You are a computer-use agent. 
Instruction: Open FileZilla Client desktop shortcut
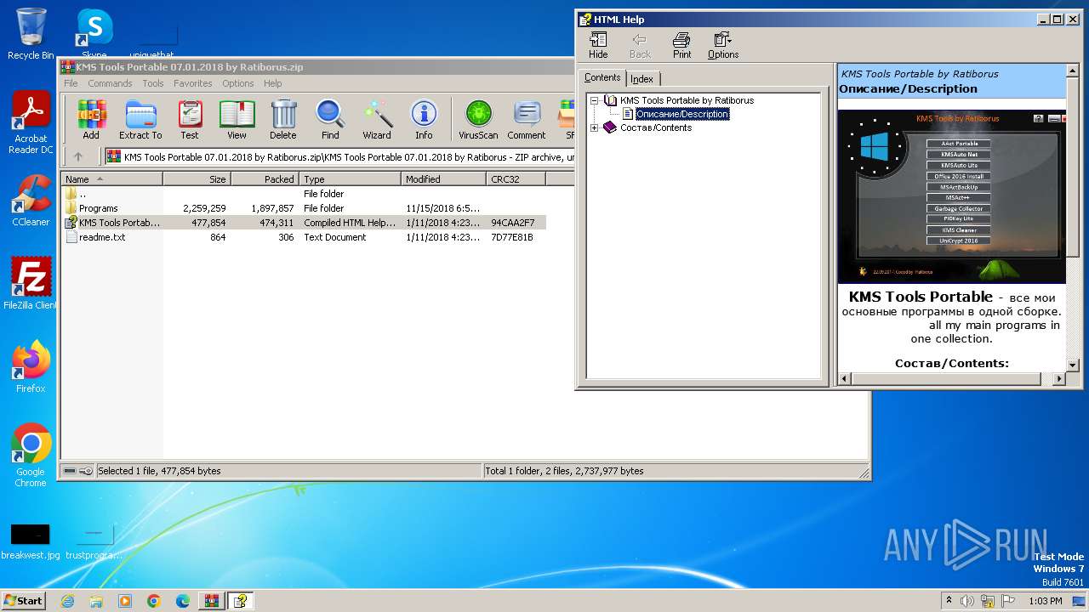tap(31, 284)
